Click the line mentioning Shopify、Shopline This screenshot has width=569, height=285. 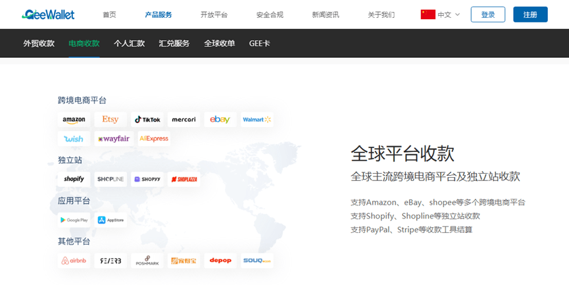pos(415,216)
